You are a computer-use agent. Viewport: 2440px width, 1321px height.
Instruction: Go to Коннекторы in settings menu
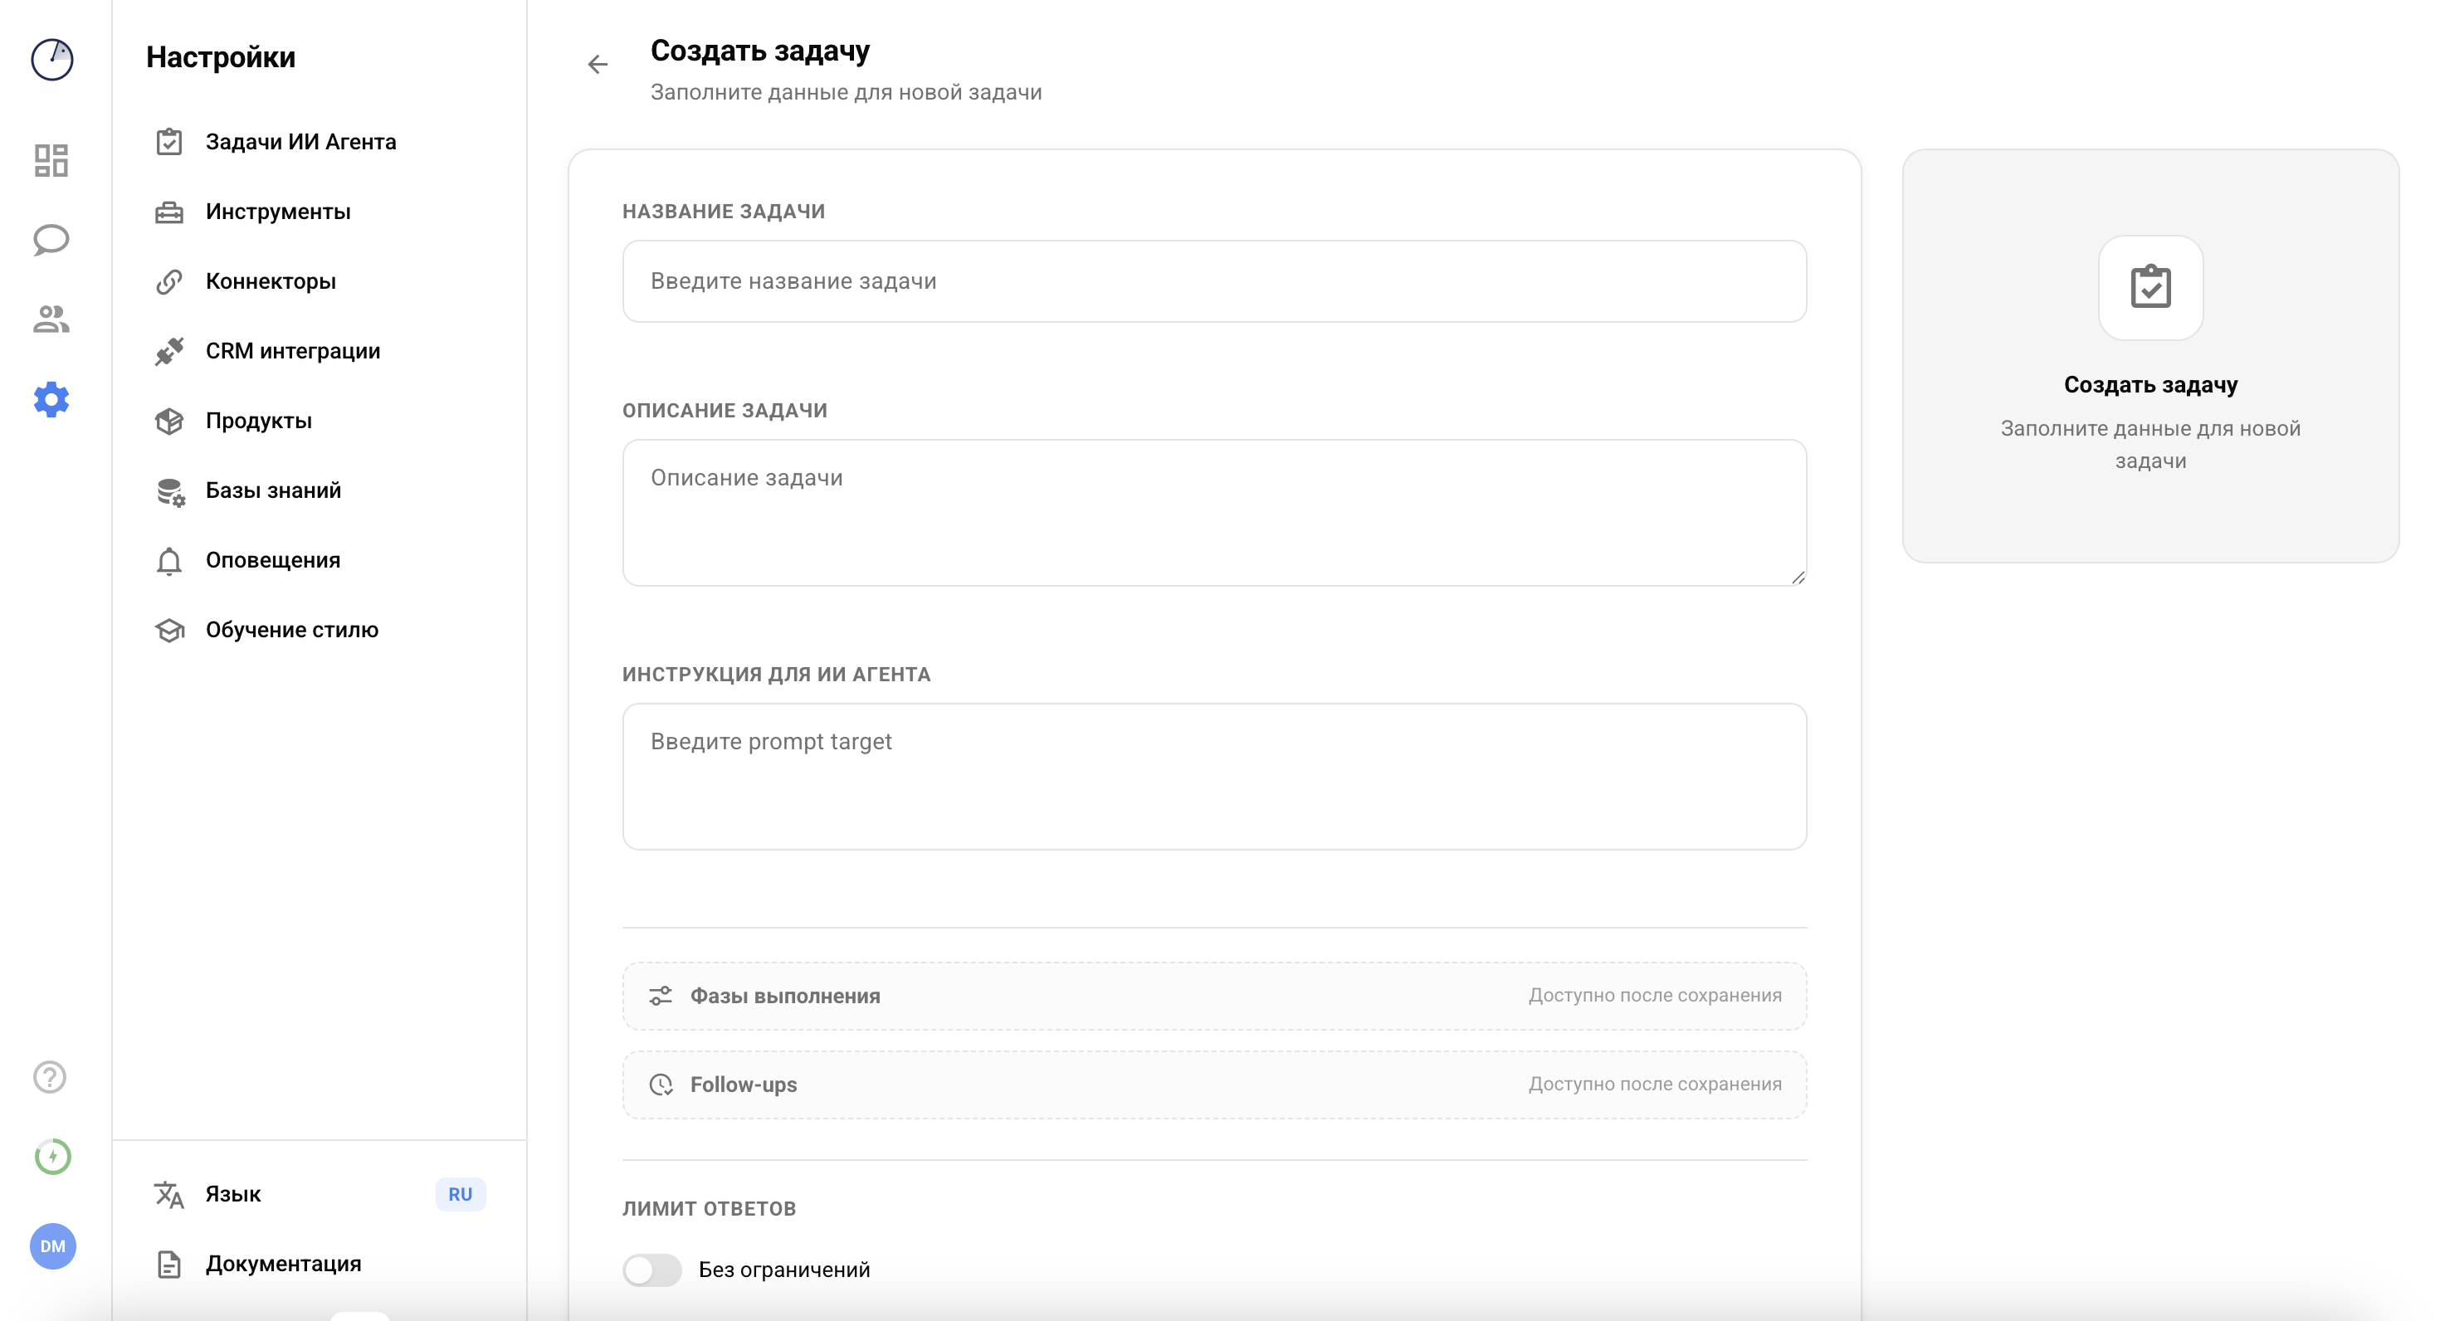coord(270,281)
